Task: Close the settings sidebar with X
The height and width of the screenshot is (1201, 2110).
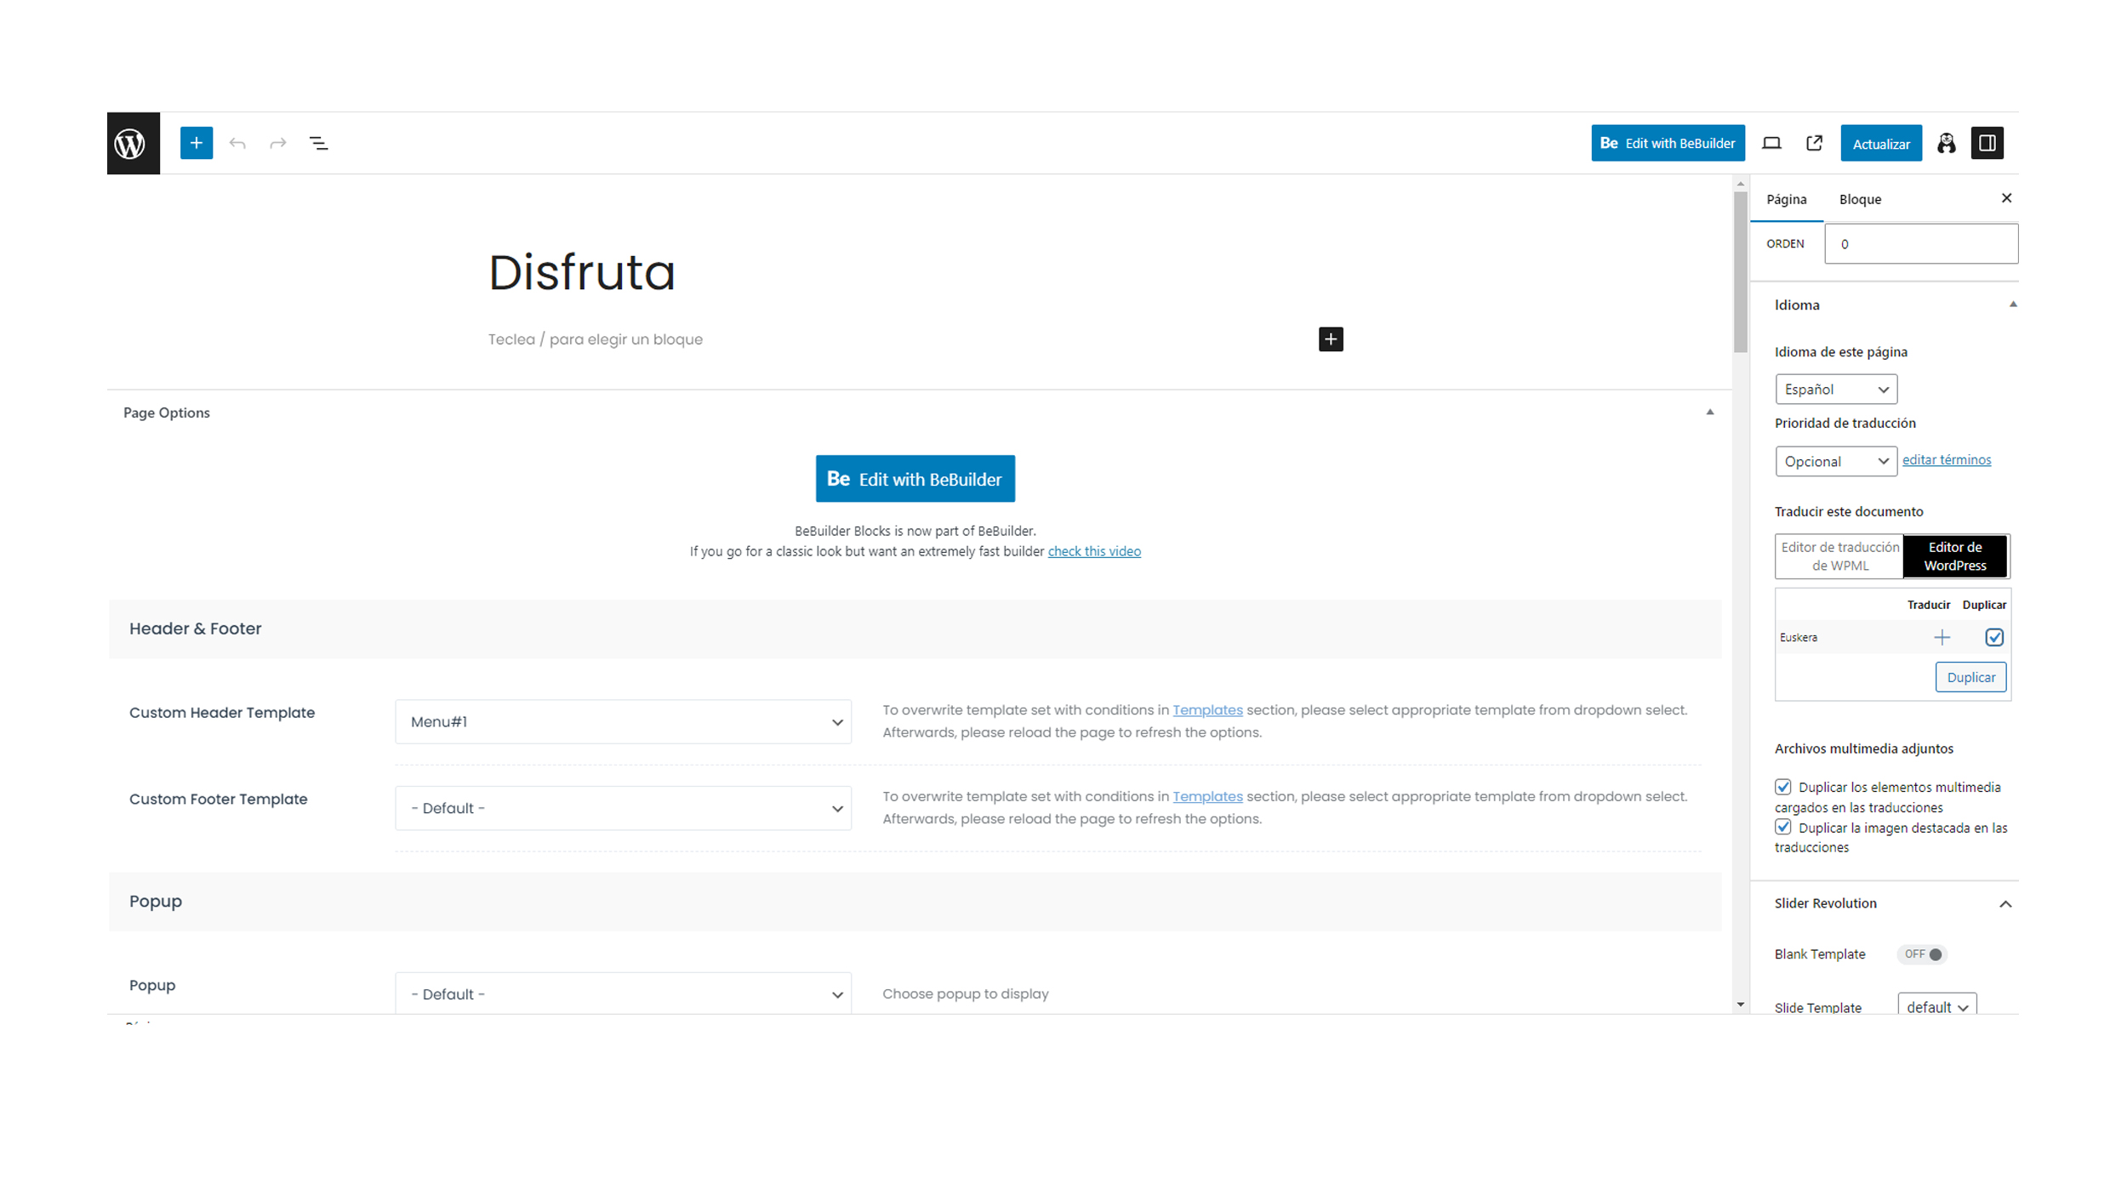Action: pos(2006,198)
